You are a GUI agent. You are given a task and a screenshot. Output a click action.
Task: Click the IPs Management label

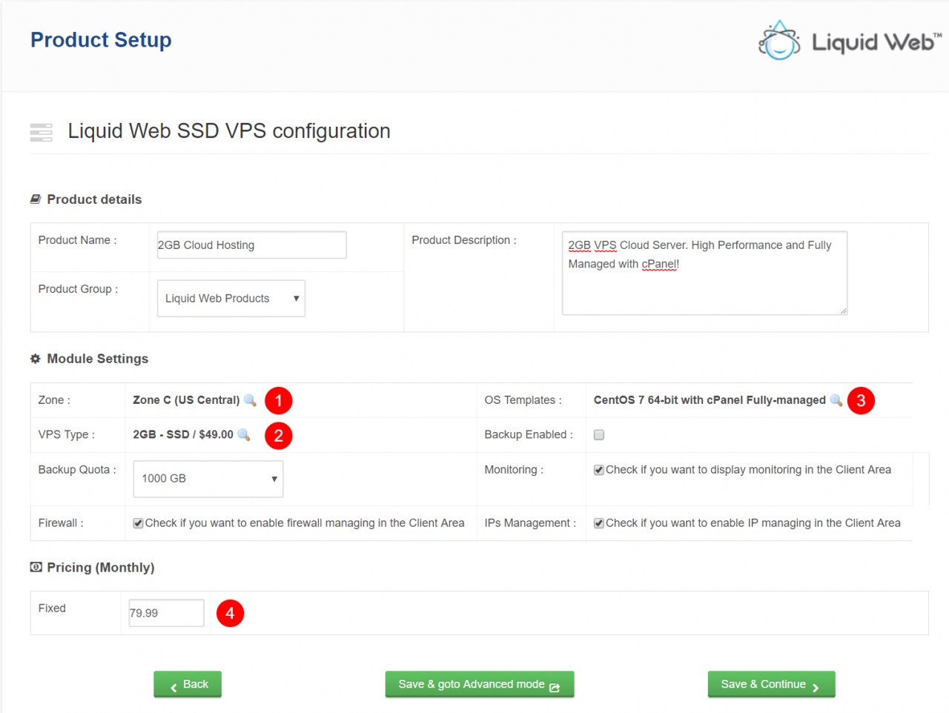pos(530,523)
